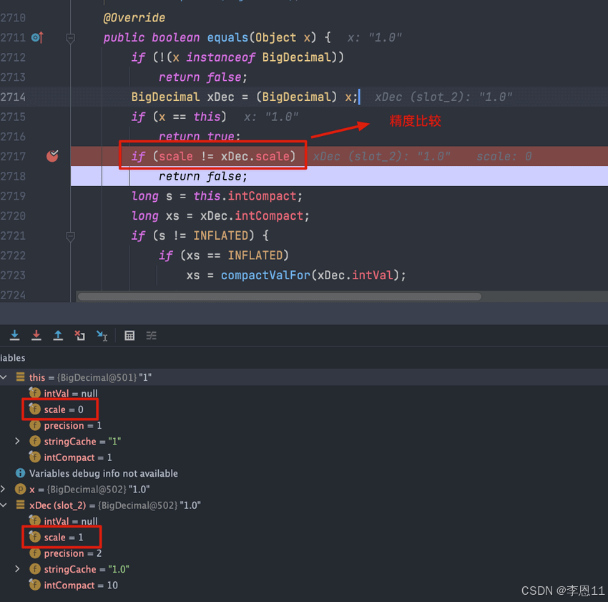This screenshot has width=608, height=602.
Task: Click the field icon beside precision = 2
Action: 34,553
